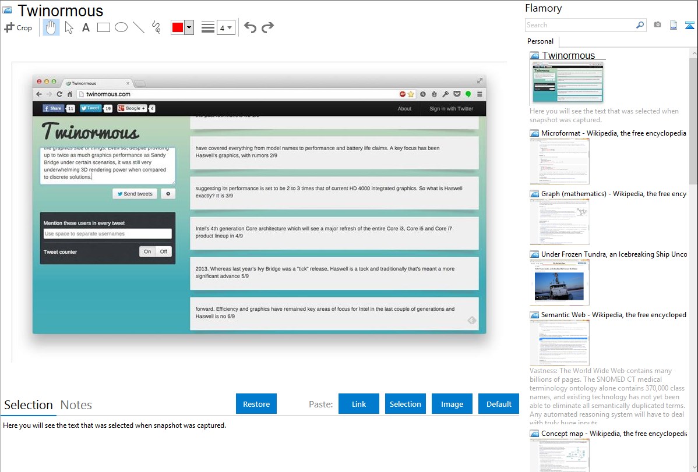The height and width of the screenshot is (472, 698).
Task: Activate the hand pan tool
Action: coord(51,27)
